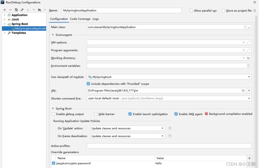Uncheck the jasypt.encryptor.password override parameter

click(53, 163)
